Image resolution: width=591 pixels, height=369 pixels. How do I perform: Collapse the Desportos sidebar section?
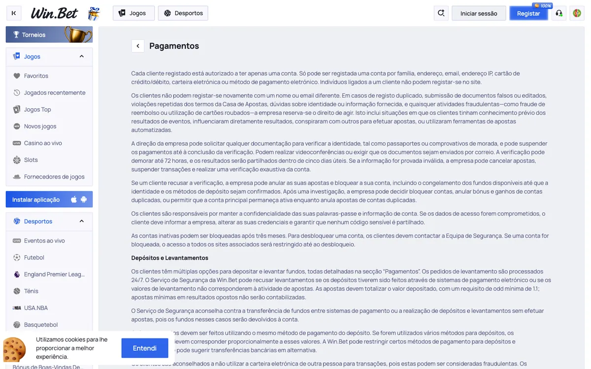click(x=82, y=221)
